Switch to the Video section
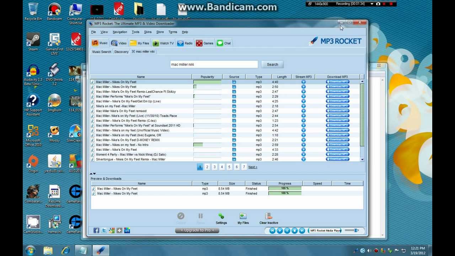The width and height of the screenshot is (455, 256). 119,43
